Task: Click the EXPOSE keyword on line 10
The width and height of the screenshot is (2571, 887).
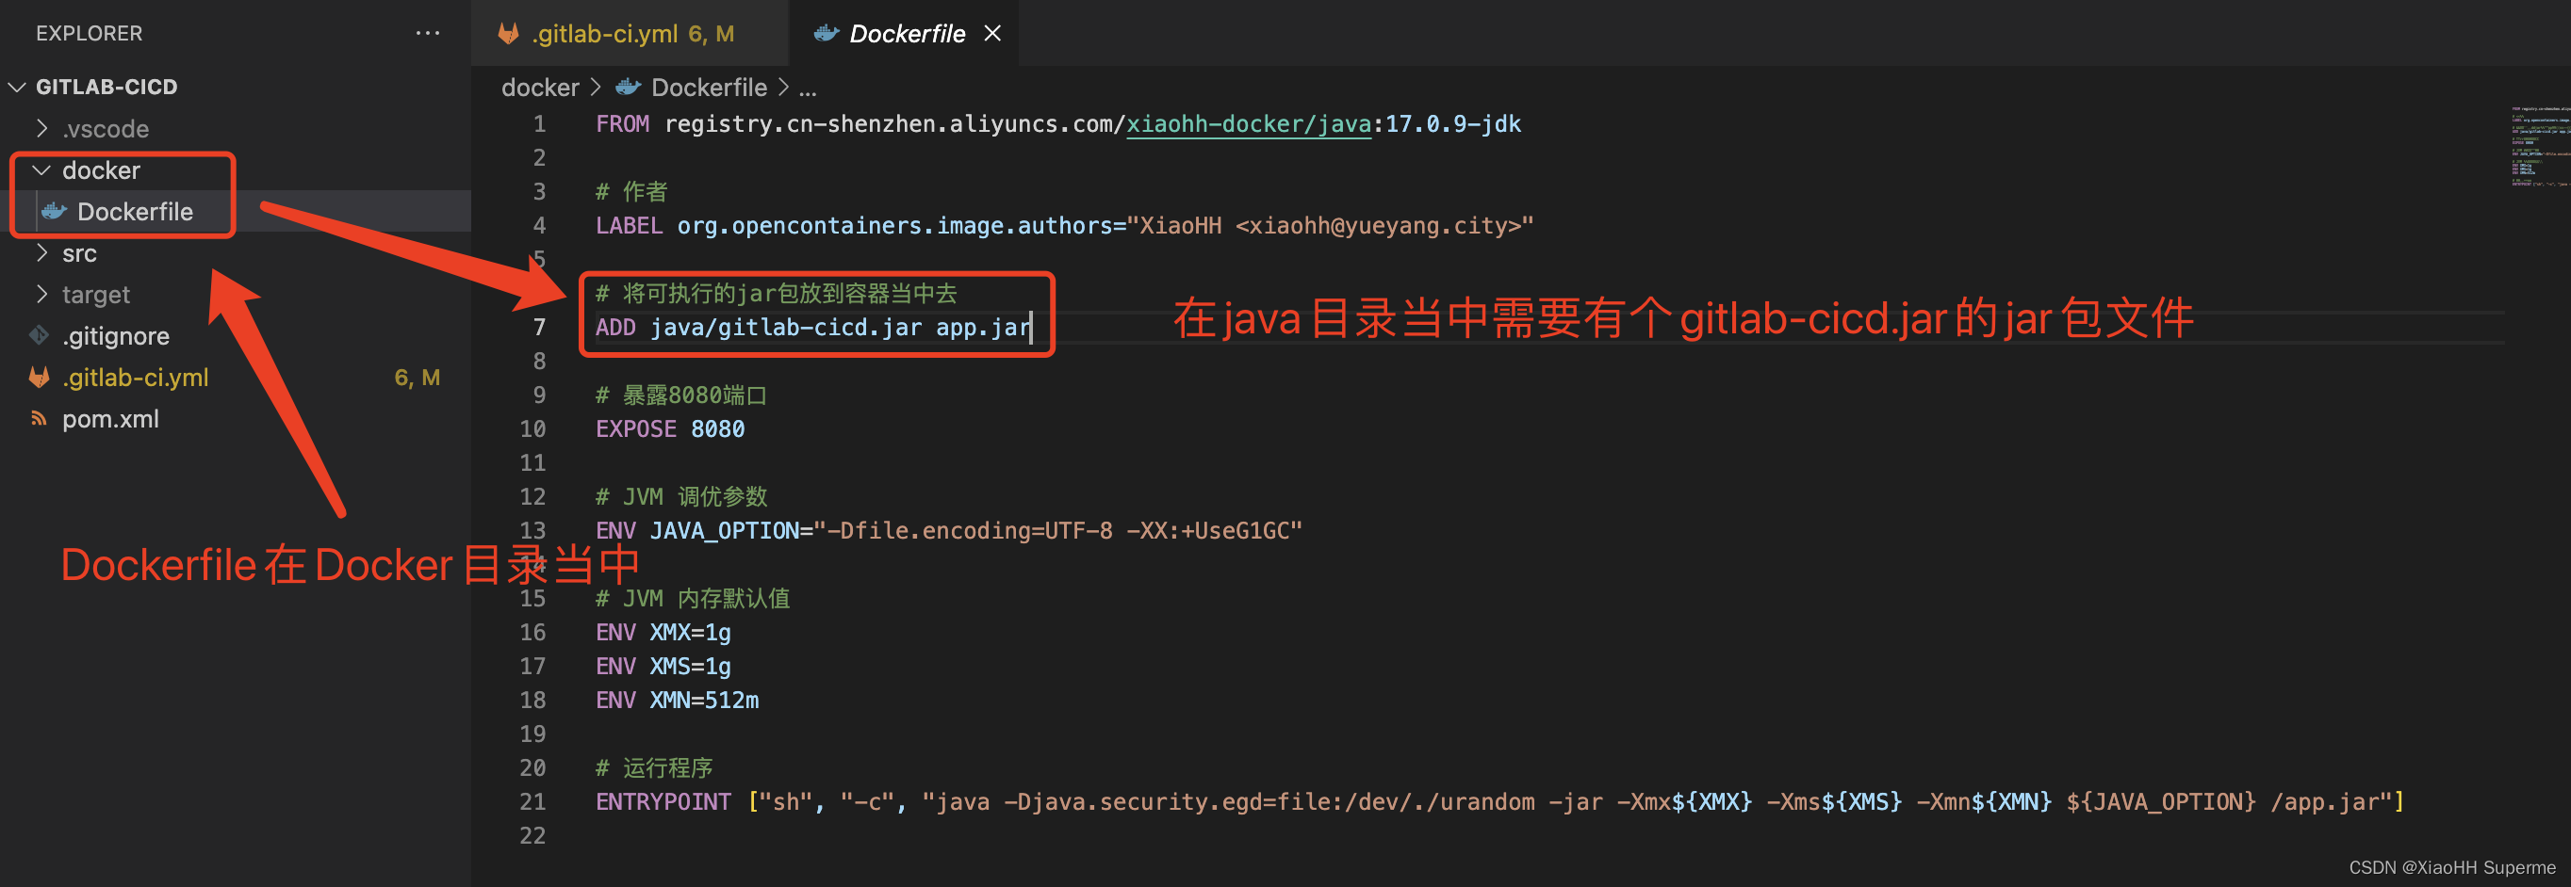Action: (x=636, y=428)
